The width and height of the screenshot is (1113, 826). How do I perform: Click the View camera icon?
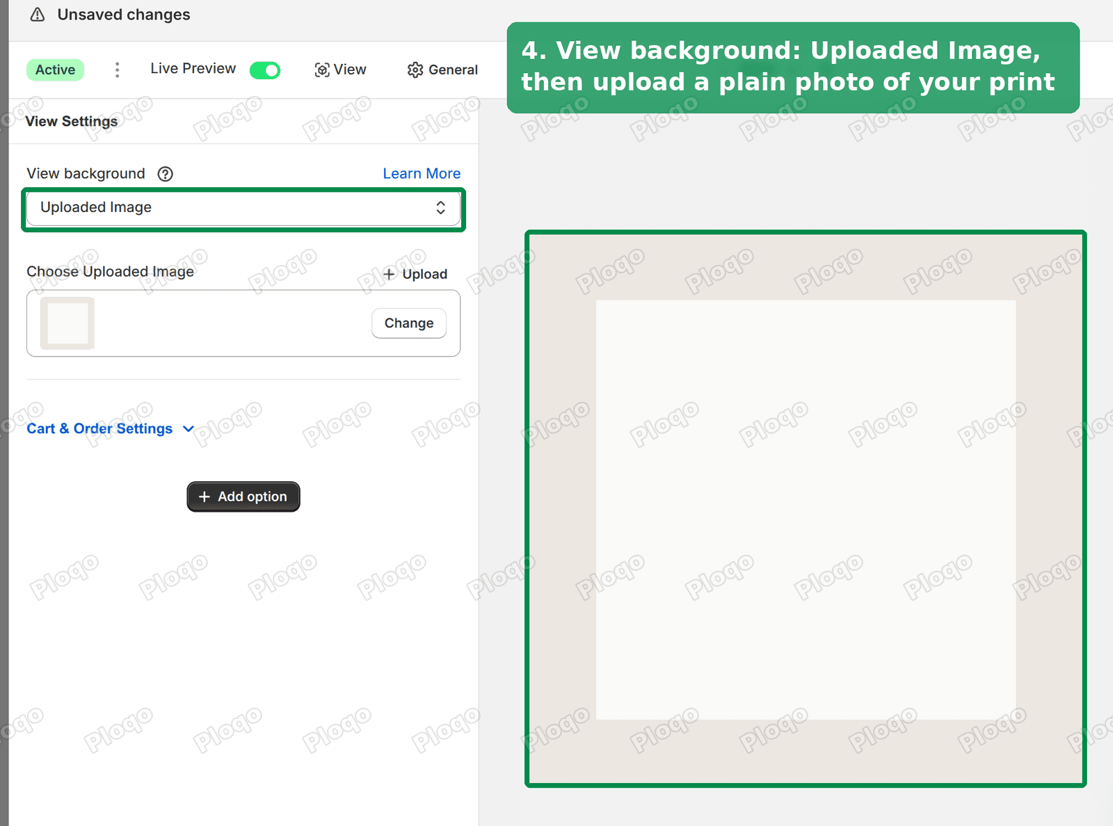[x=321, y=70]
